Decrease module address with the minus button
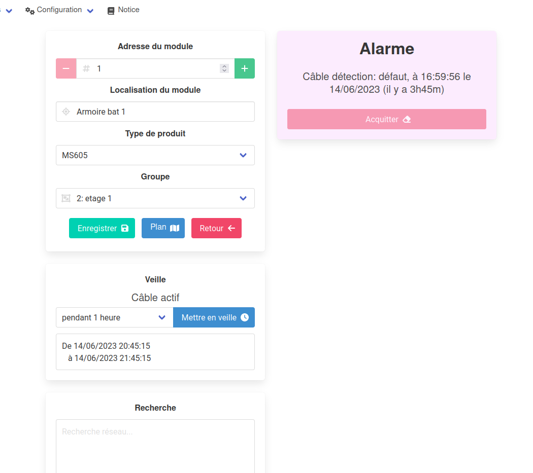The height and width of the screenshot is (473, 533). 65,68
